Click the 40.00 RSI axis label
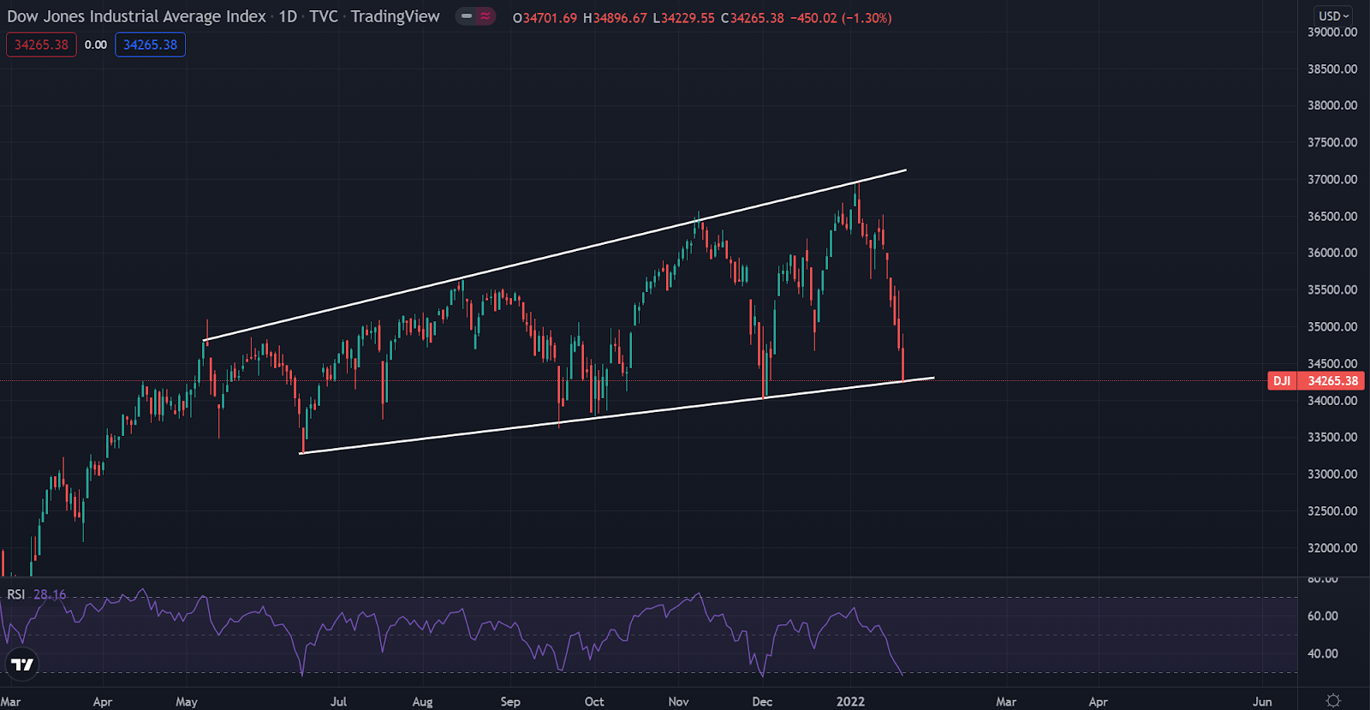This screenshot has height=710, width=1370. 1323,653
